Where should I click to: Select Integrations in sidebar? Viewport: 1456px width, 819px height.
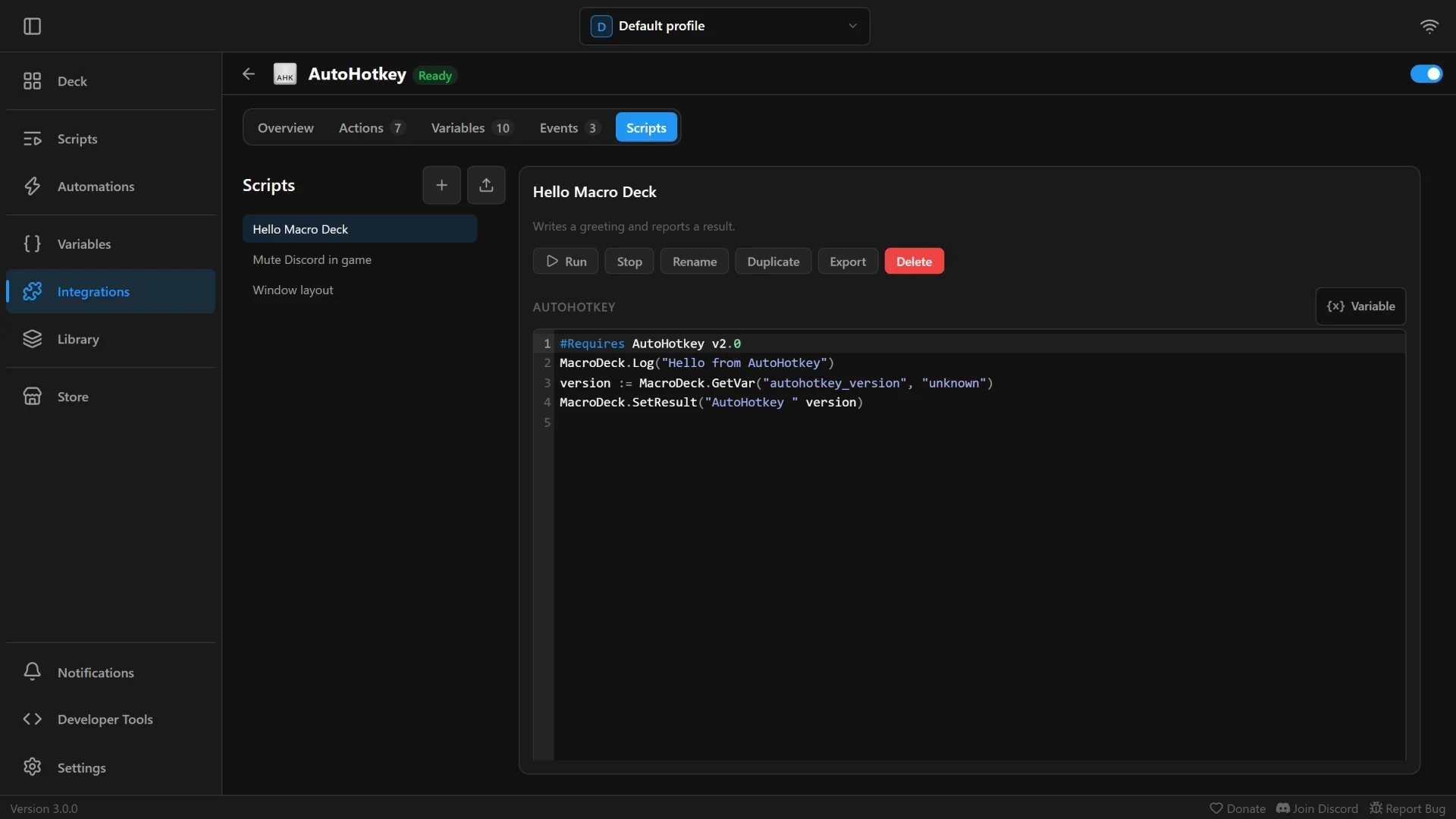(x=111, y=291)
